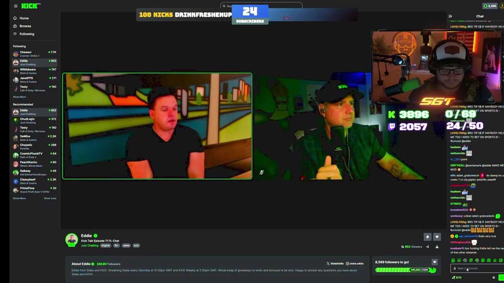Click the muted speaker icon on video
504x283 pixels.
pyautogui.click(x=261, y=172)
